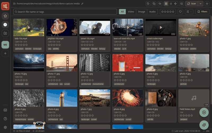Select the All media type tab
This screenshot has height=133, width=212.
click(x=122, y=12)
